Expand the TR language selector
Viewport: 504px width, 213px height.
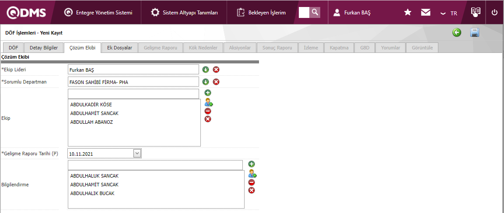pos(449,13)
